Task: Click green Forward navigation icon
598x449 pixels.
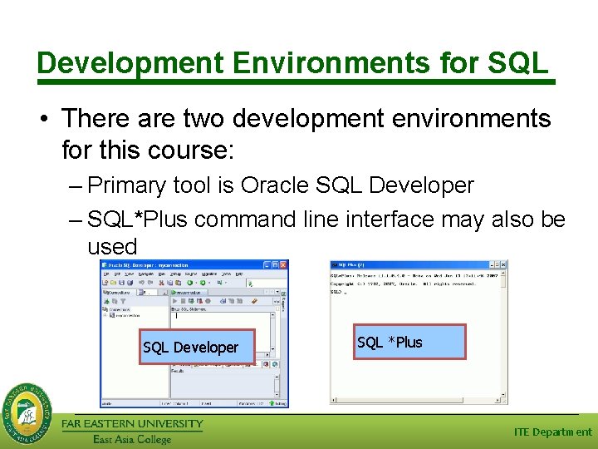Action: point(203,283)
